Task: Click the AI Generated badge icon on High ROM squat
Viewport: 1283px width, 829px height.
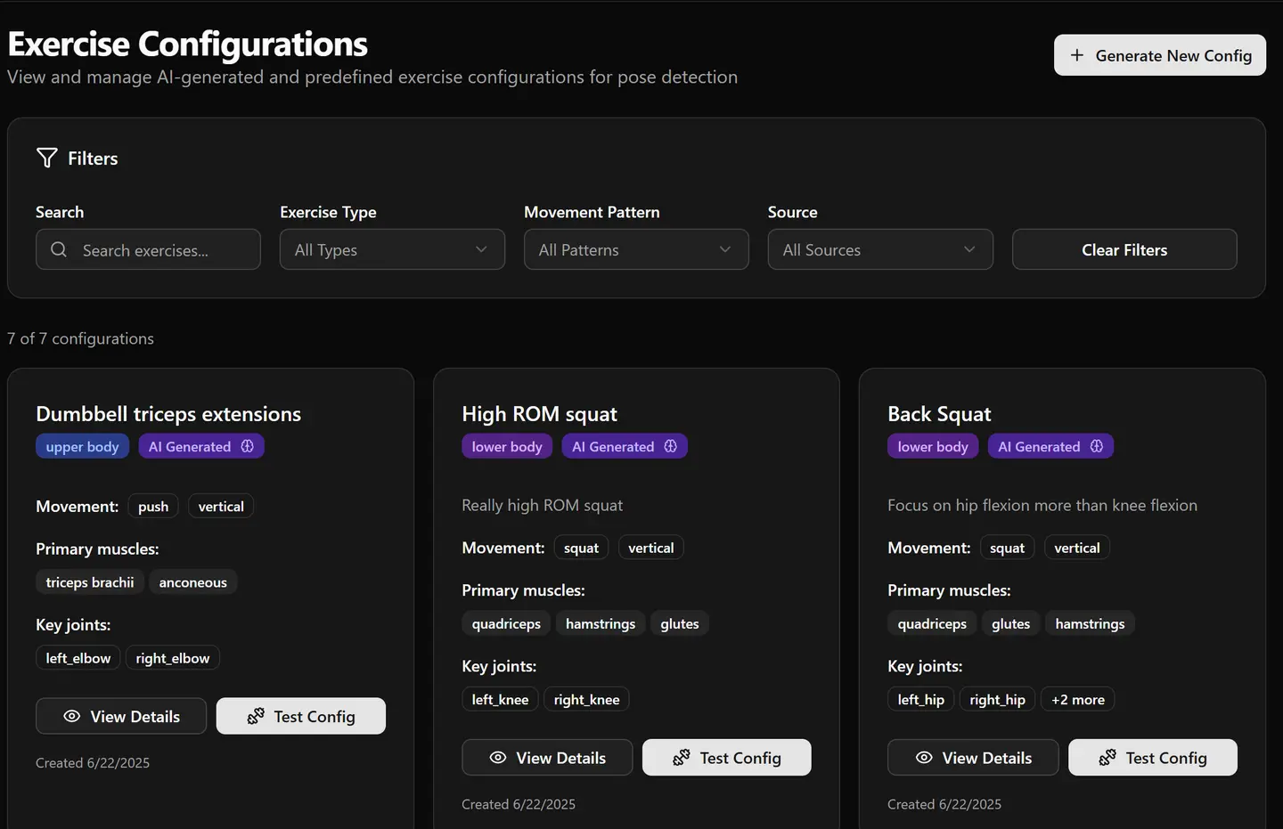Action: coord(671,446)
